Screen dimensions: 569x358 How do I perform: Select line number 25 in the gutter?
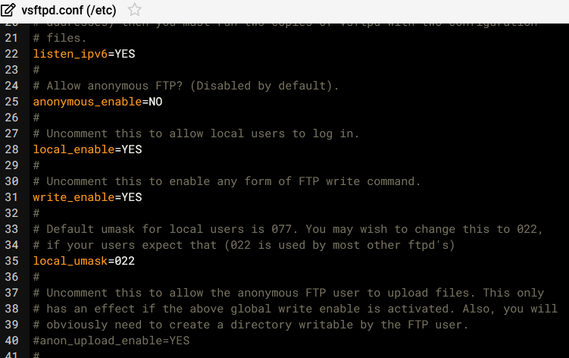click(x=11, y=102)
